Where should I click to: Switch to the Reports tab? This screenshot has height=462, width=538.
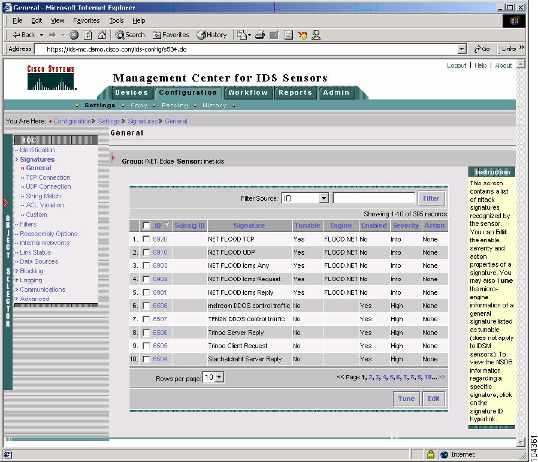[295, 92]
